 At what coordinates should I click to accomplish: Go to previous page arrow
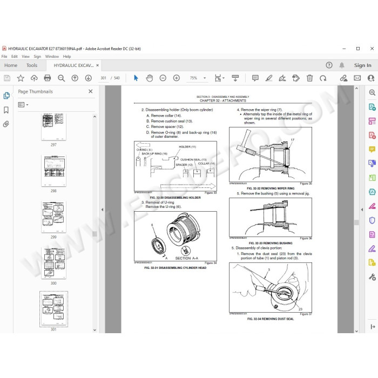75,78
